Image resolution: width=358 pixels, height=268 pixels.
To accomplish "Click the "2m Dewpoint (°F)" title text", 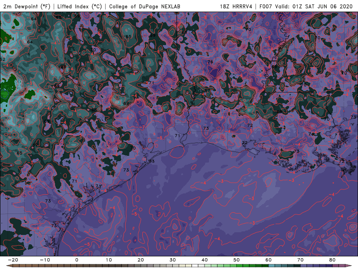I will [27, 6].
